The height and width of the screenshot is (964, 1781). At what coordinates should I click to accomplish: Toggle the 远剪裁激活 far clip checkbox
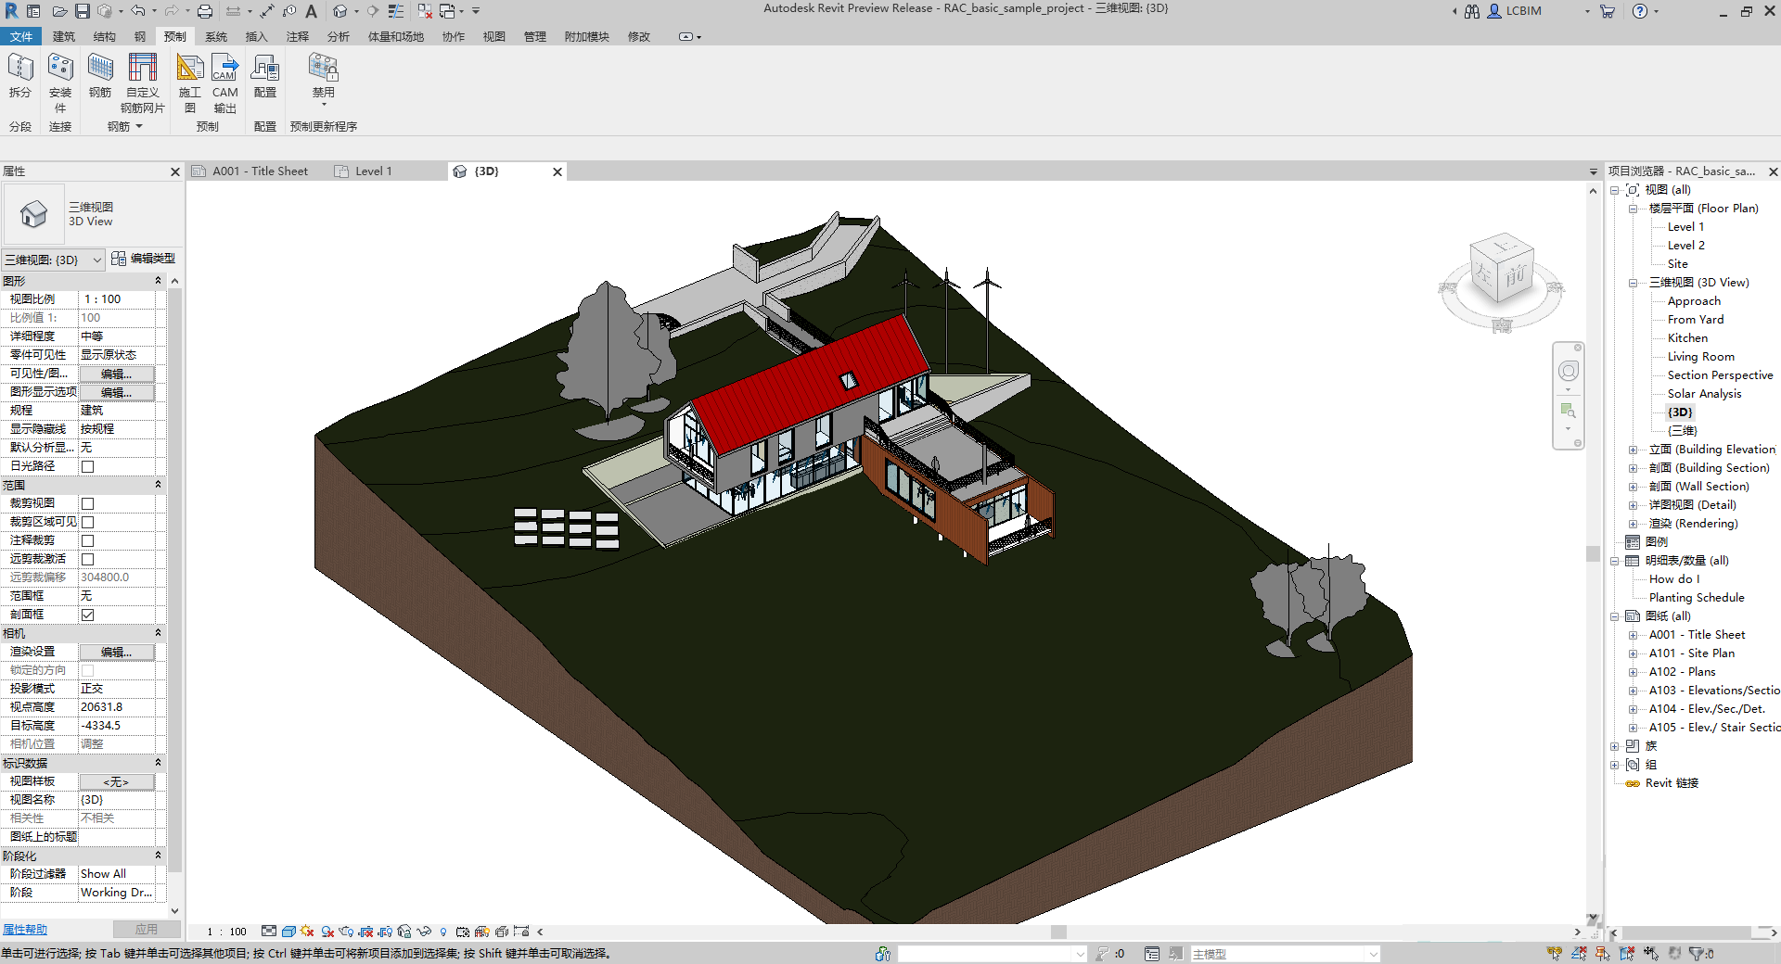point(87,559)
